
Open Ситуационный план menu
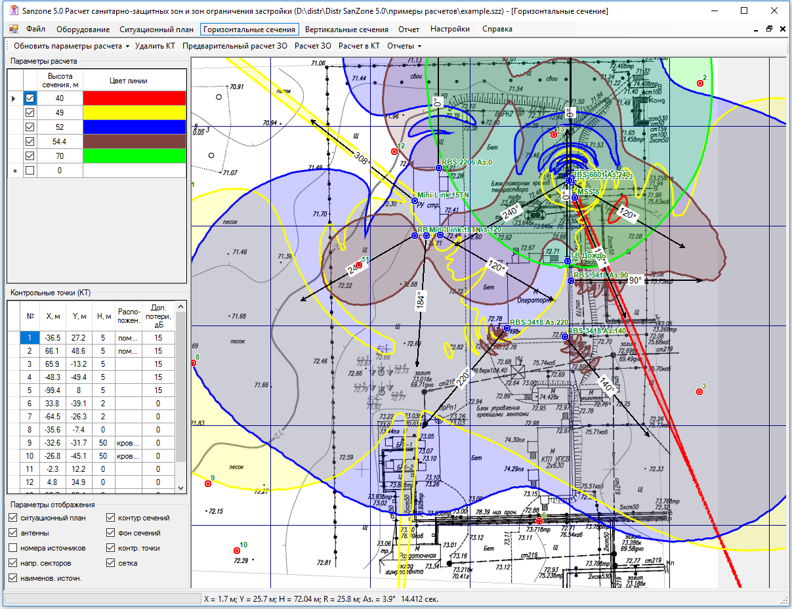157,30
